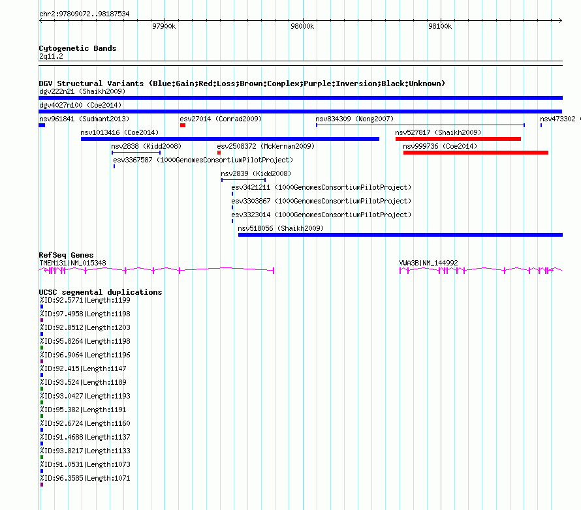Click the Cytogenetic Bands track title

(78, 48)
